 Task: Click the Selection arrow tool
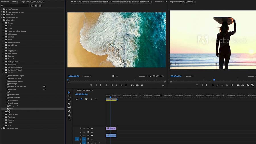[x=69, y=92]
